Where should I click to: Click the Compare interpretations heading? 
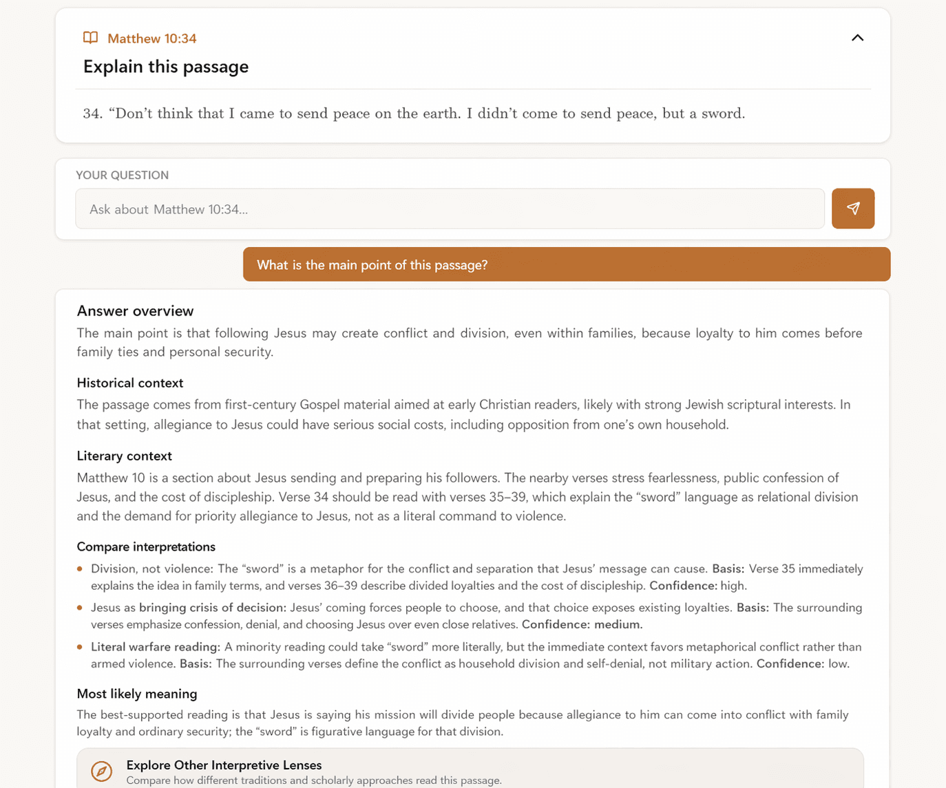pos(146,546)
